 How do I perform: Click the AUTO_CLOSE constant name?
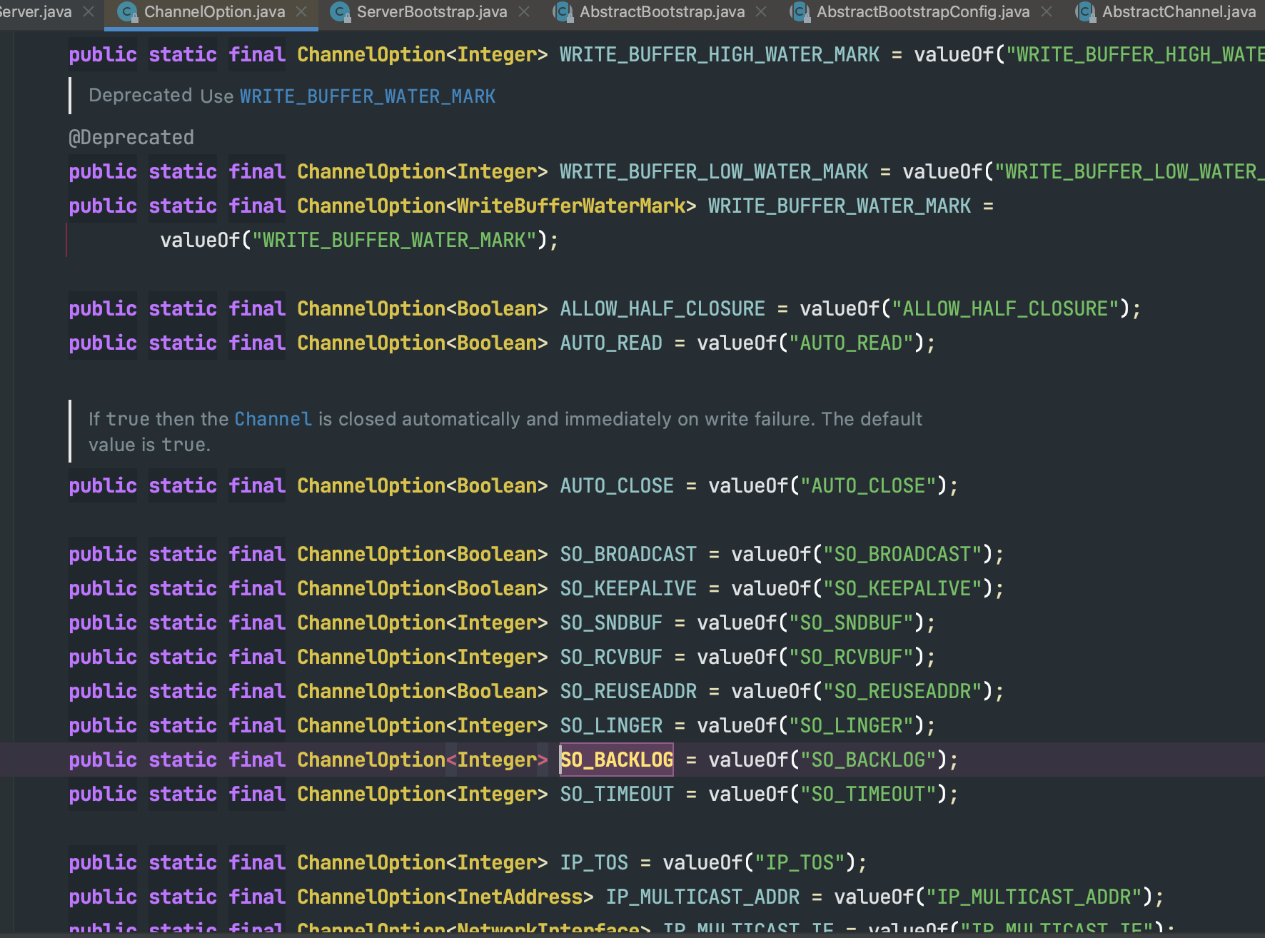[x=617, y=485]
